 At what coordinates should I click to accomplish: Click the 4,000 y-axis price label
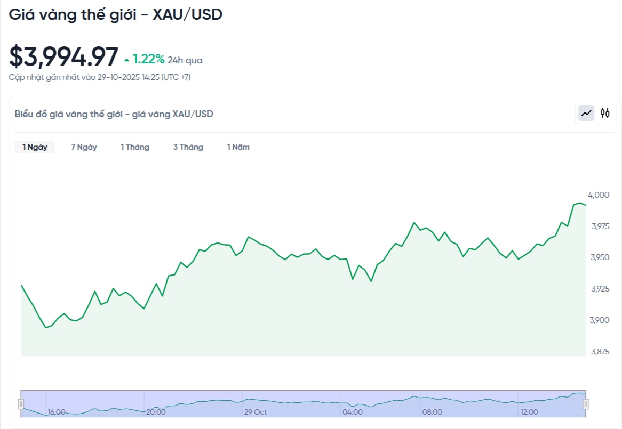[598, 195]
